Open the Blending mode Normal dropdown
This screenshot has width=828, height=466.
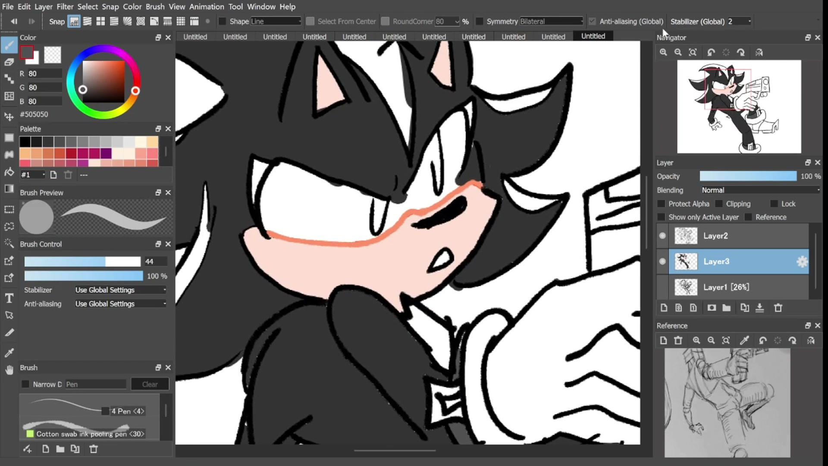tap(761, 190)
